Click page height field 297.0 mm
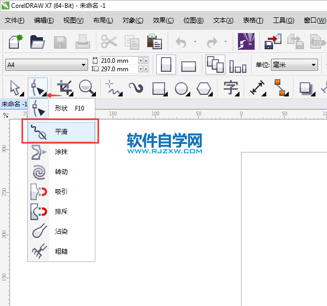The height and width of the screenshot is (306, 327). coord(119,69)
